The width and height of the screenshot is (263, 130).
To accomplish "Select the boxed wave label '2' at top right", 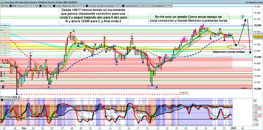I will pyautogui.click(x=242, y=17).
